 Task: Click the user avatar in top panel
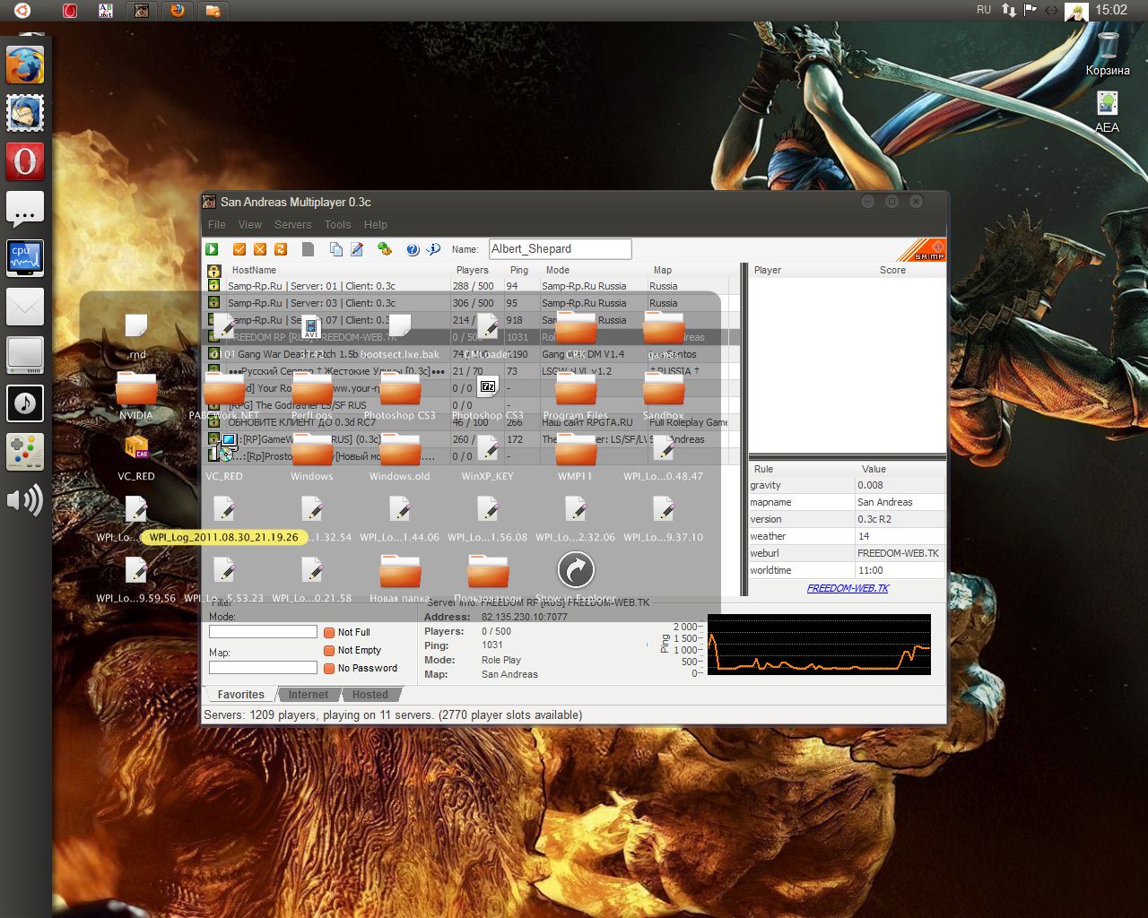coord(1076,11)
